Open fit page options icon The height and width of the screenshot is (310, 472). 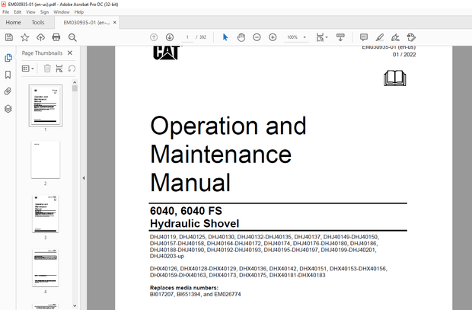322,37
